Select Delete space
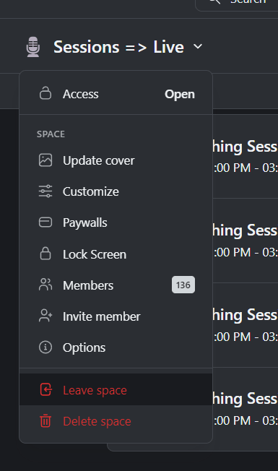278x471 pixels. click(116, 421)
